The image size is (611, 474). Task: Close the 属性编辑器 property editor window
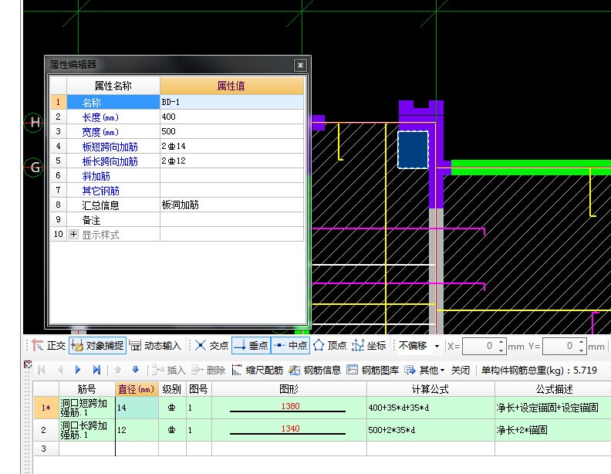[x=300, y=65]
